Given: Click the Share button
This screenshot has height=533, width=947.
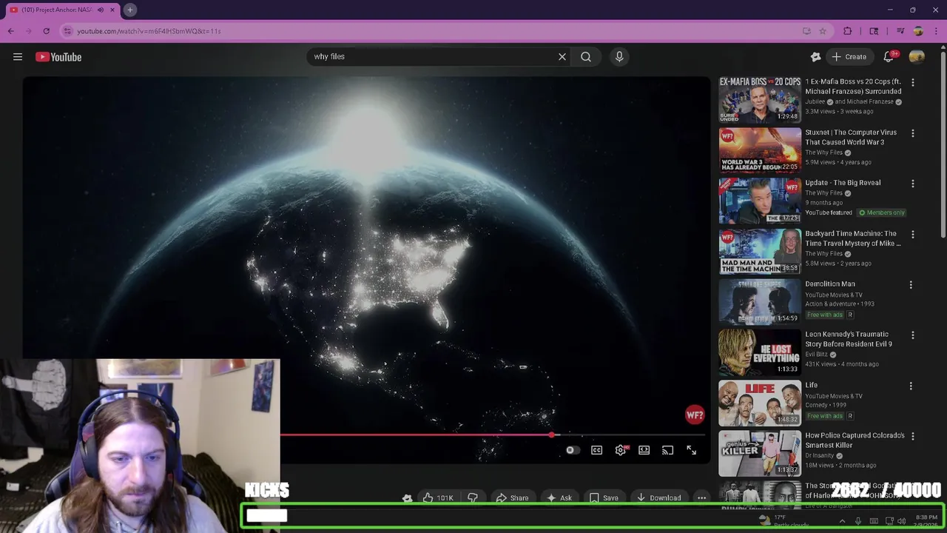Looking at the screenshot, I should tap(512, 498).
